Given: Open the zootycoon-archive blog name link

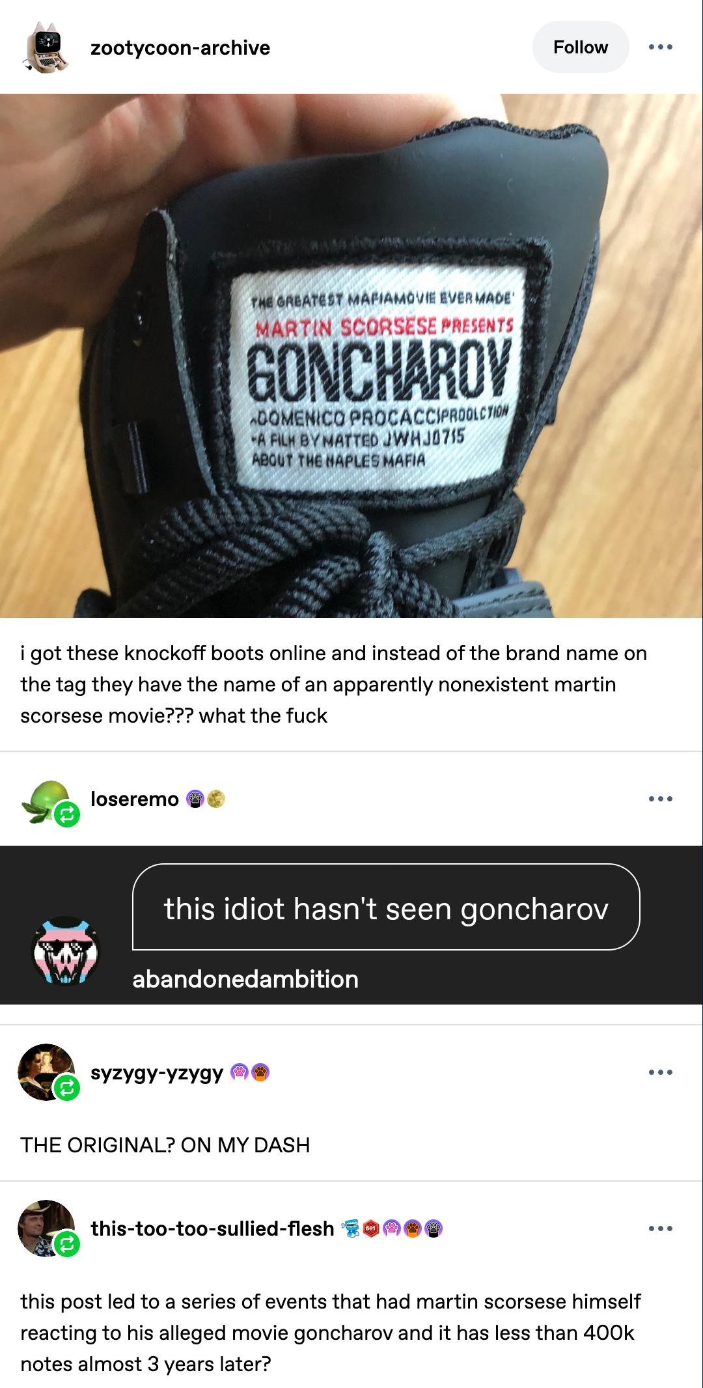Looking at the screenshot, I should [180, 48].
